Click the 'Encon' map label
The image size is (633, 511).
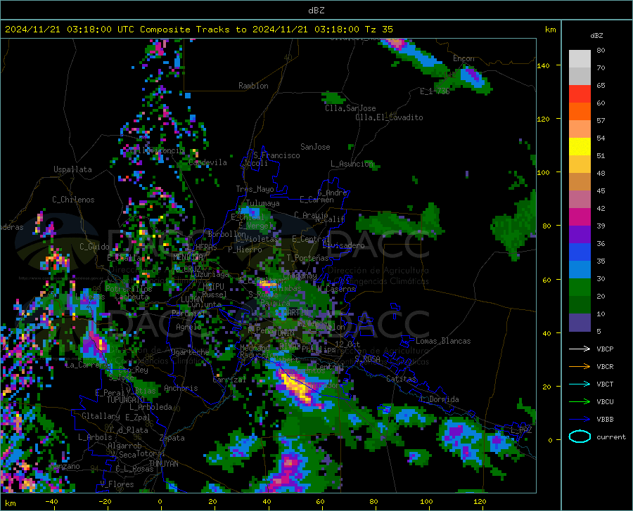tap(463, 58)
